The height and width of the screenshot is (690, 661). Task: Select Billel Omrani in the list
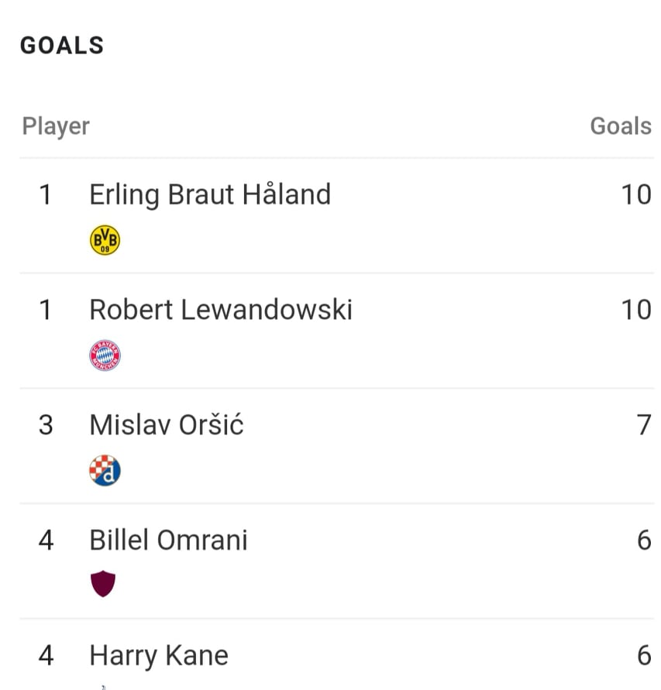click(168, 540)
